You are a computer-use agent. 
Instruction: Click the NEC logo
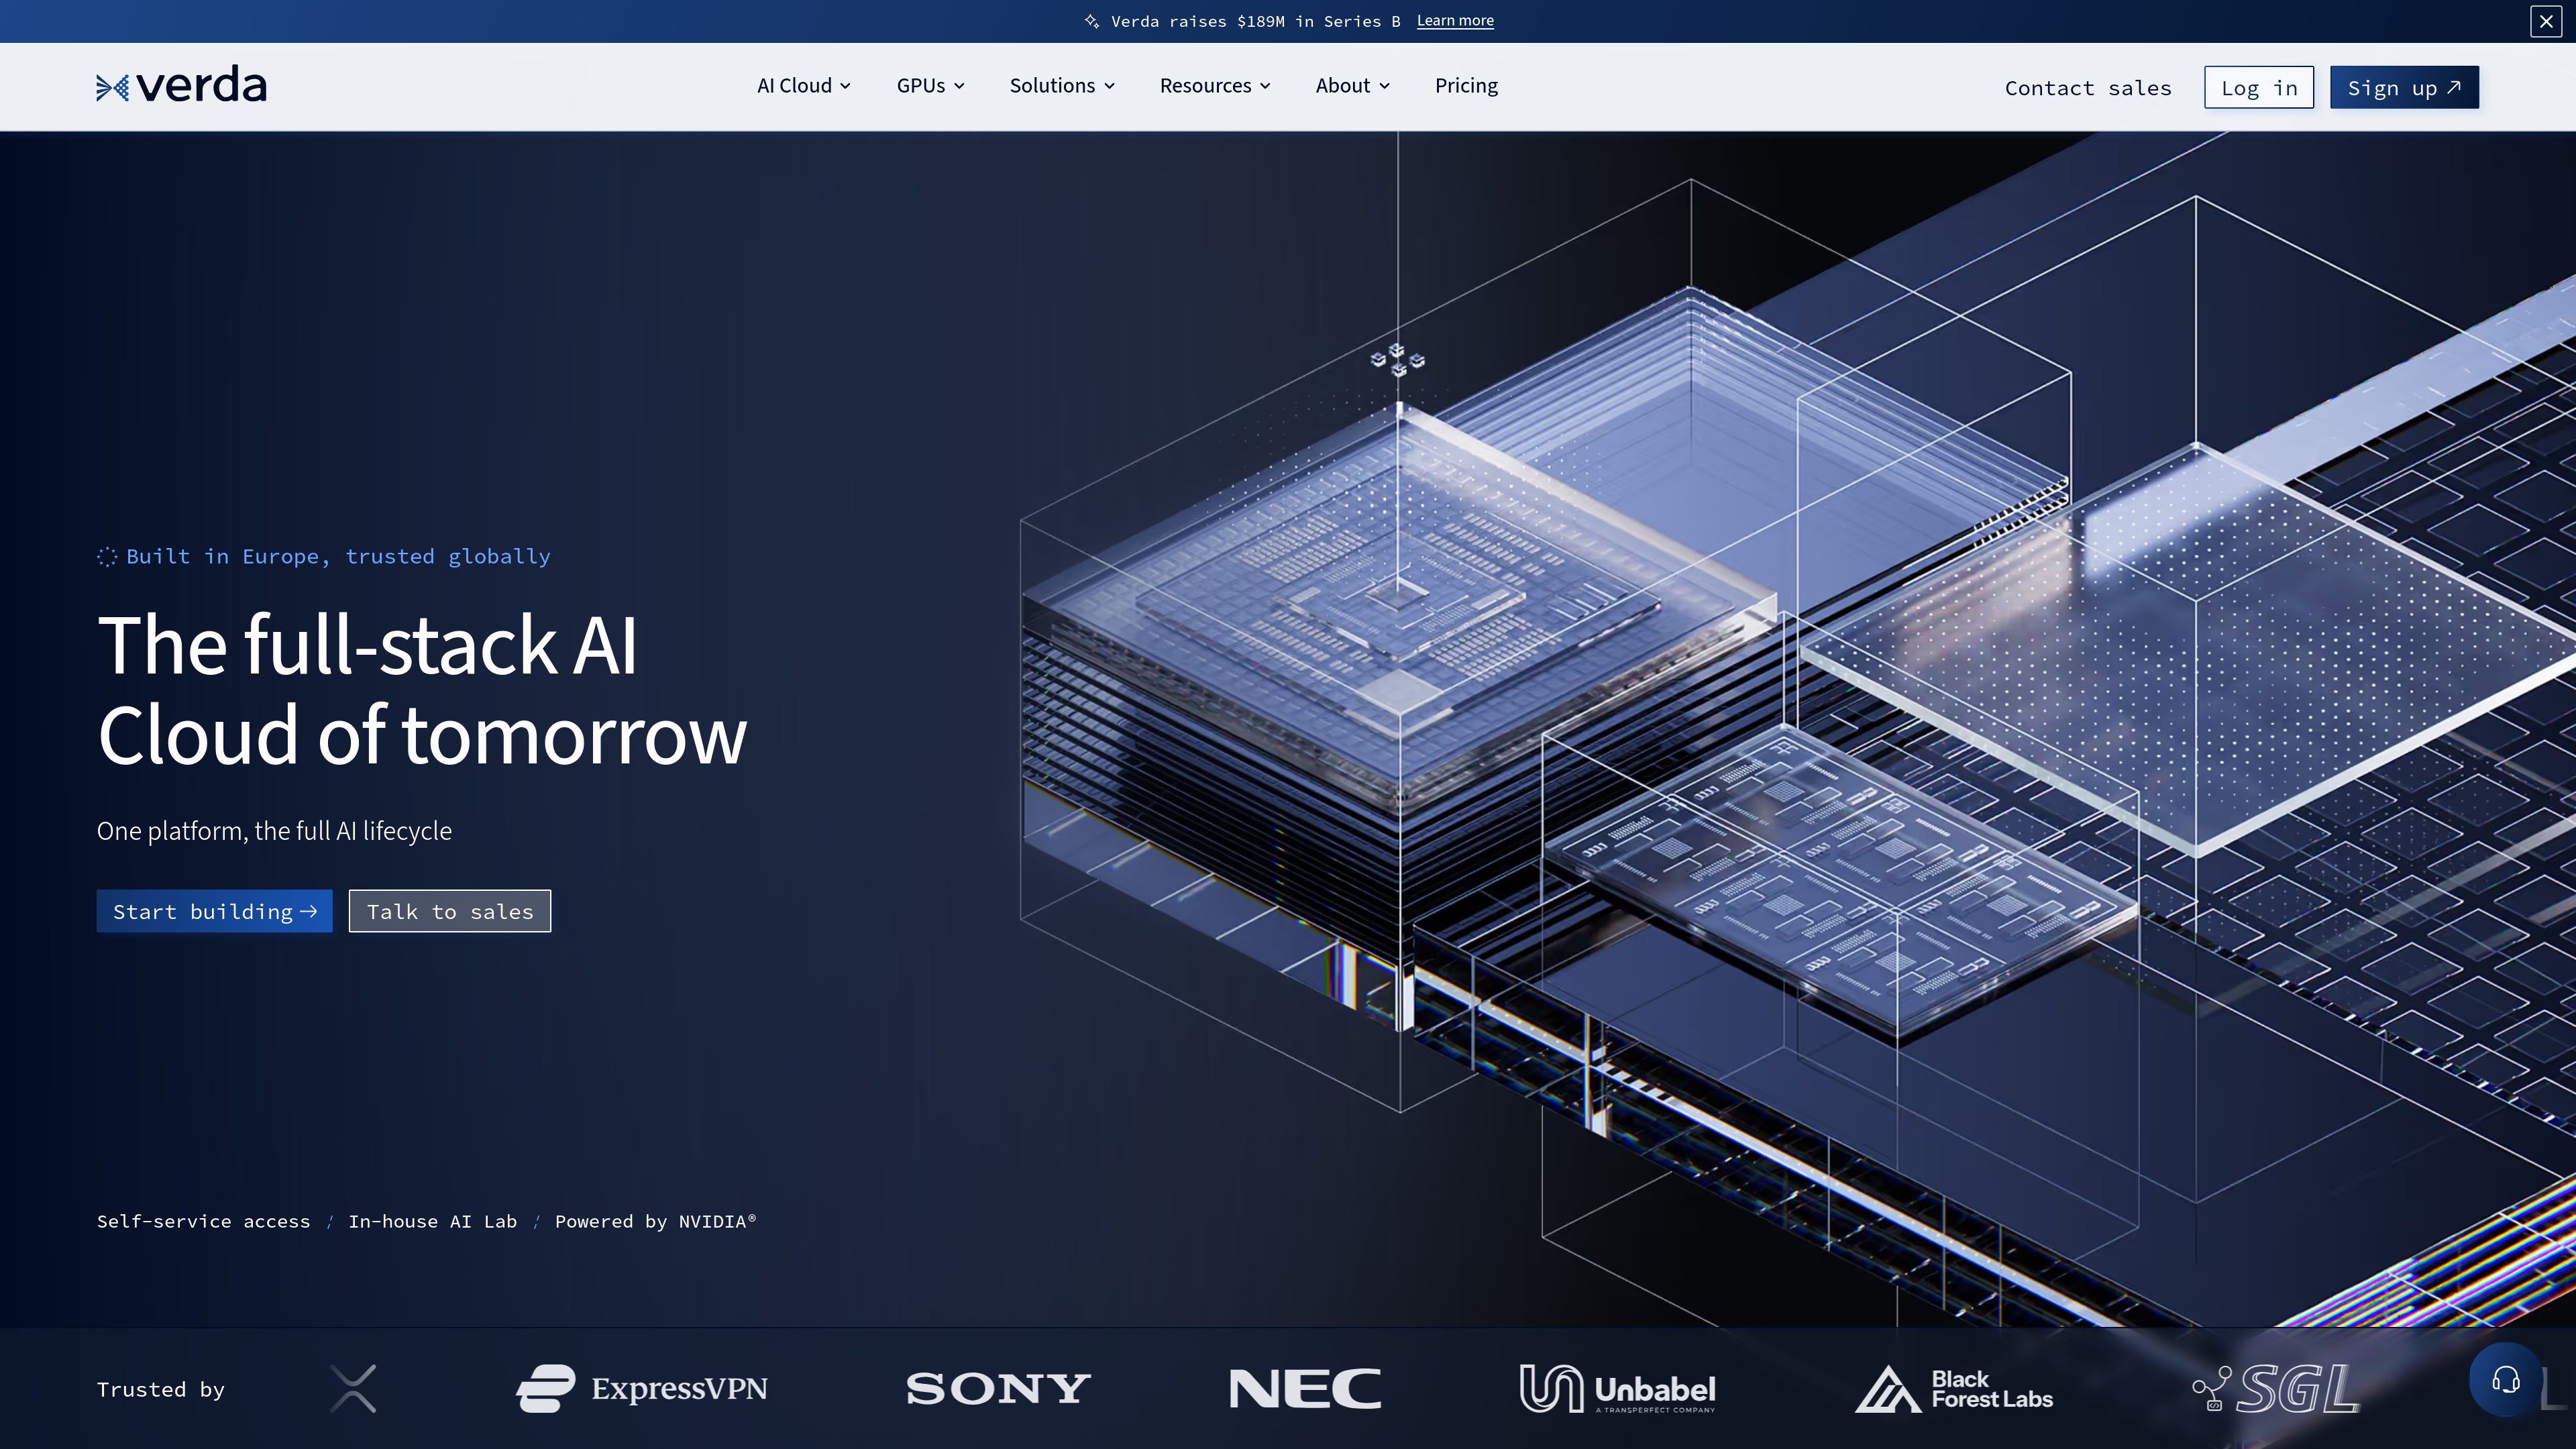click(x=1305, y=1388)
